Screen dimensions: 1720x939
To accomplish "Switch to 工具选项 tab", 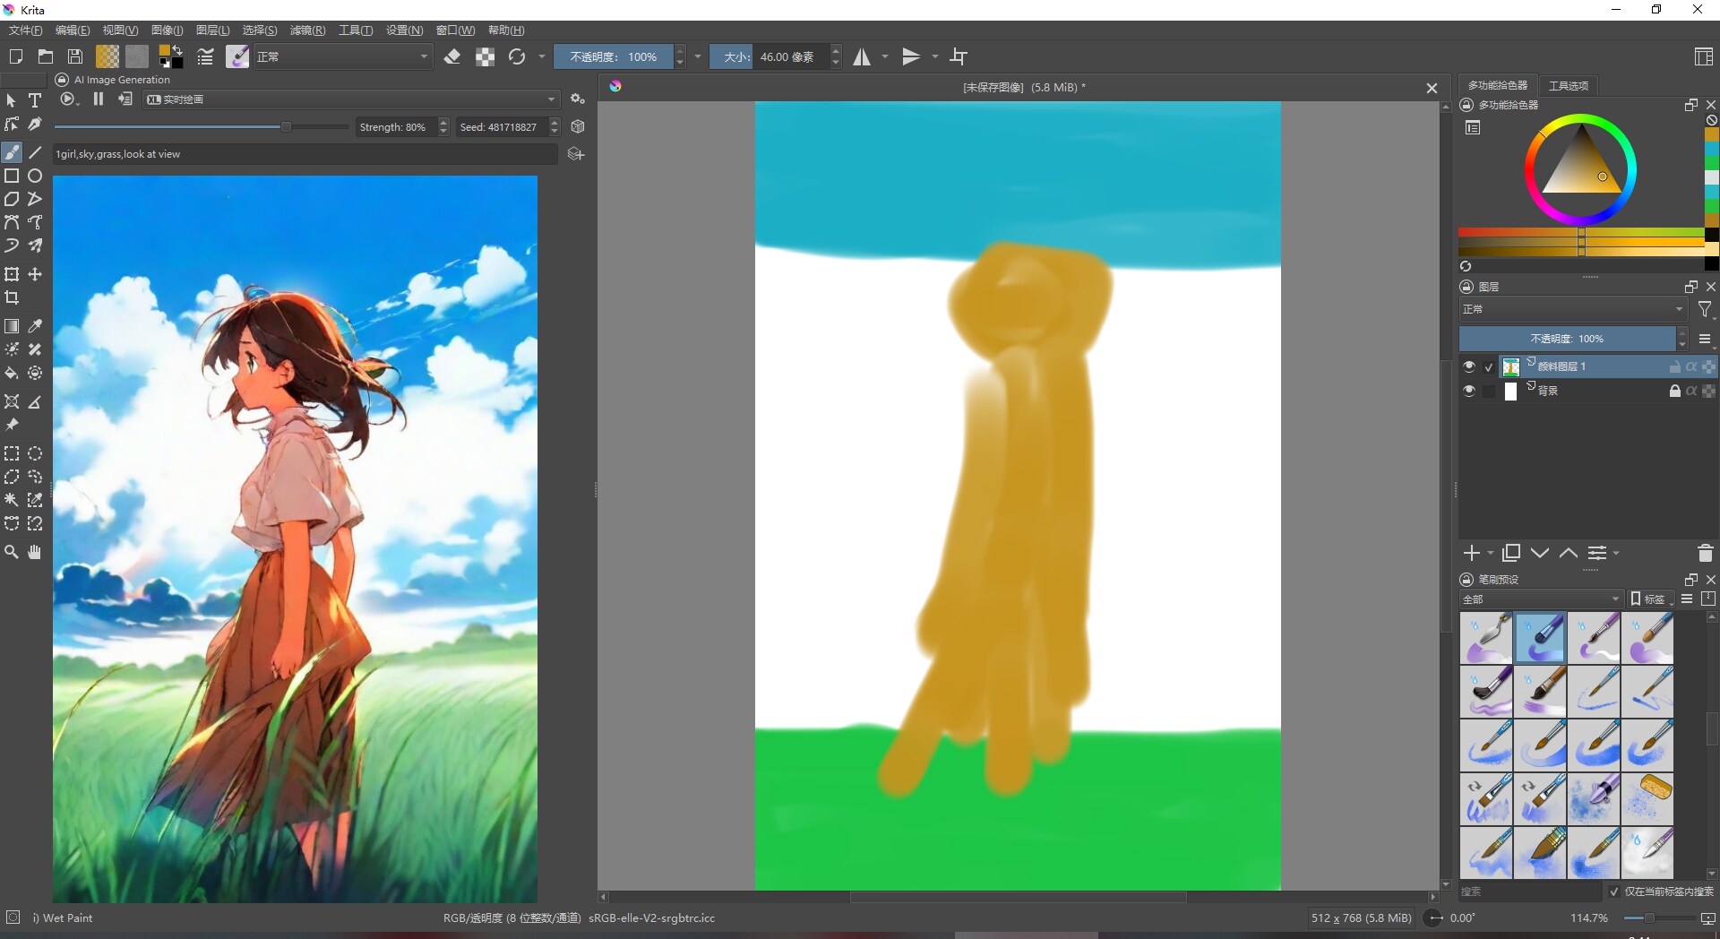I will (x=1568, y=85).
